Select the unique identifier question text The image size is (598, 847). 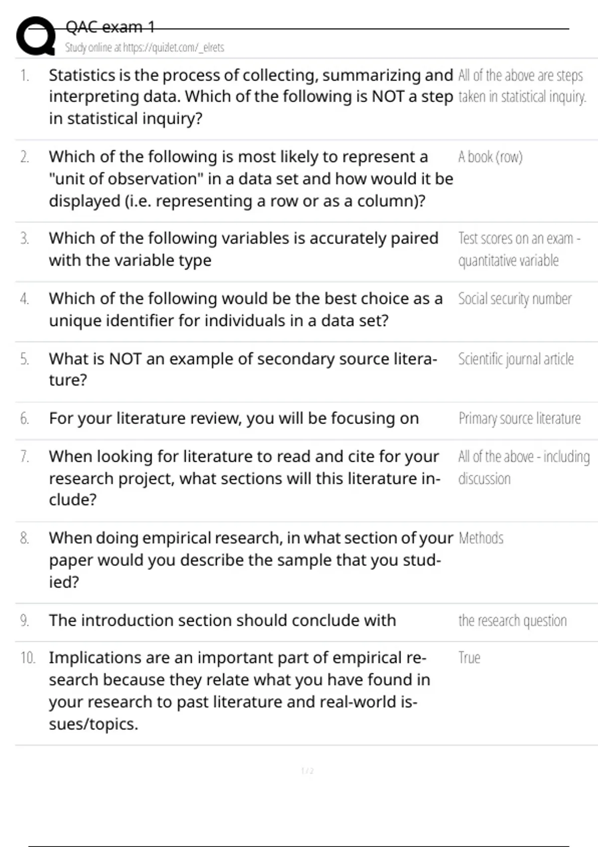click(245, 309)
